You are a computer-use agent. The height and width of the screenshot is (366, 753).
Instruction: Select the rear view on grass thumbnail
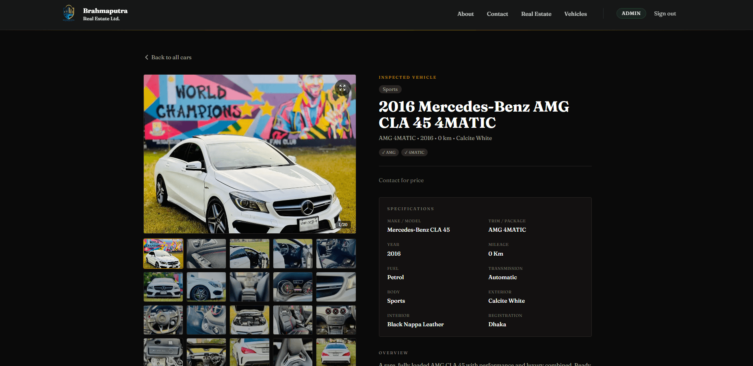click(x=336, y=352)
